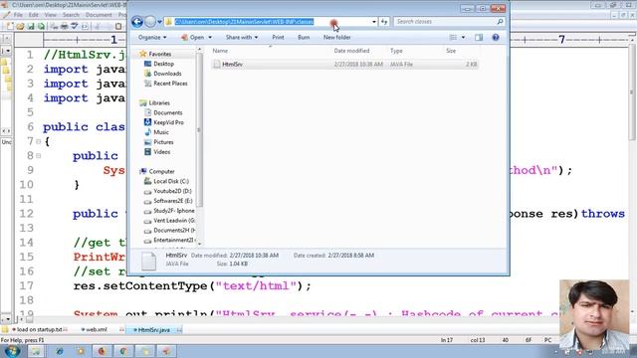Open Explorer Help question-mark icon
This screenshot has height=358, width=637.
496,38
